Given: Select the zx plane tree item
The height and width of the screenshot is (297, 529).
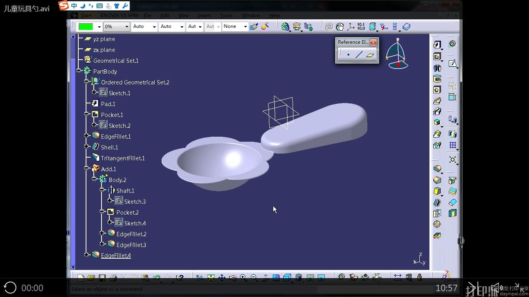Looking at the screenshot, I should point(104,50).
